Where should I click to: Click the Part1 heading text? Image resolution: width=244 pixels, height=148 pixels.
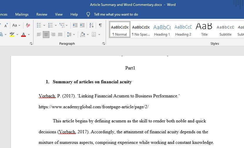130,68
